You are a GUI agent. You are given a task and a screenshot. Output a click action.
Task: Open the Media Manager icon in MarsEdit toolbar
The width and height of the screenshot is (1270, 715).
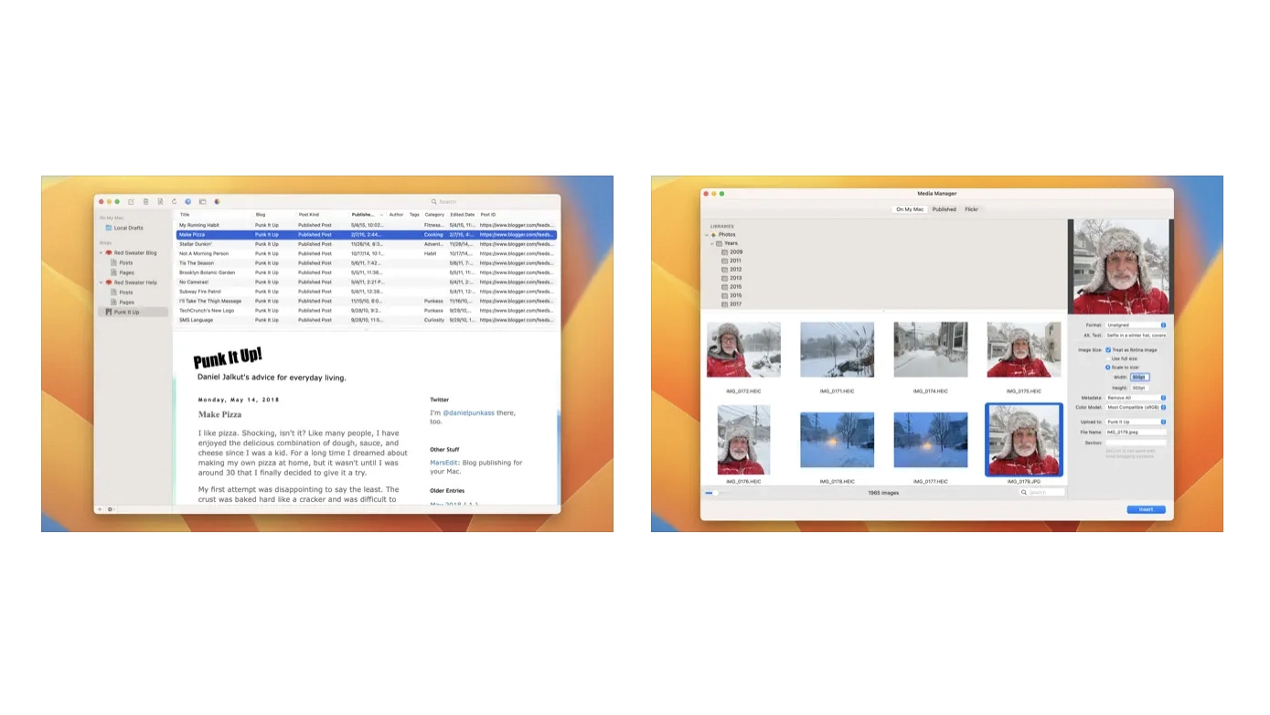pyautogui.click(x=202, y=201)
